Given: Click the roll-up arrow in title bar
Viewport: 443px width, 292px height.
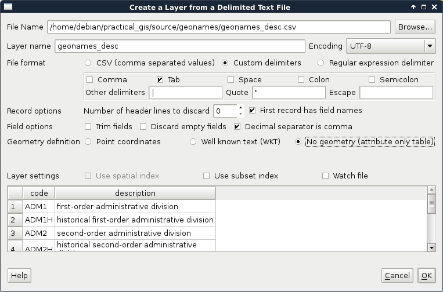Looking at the screenshot, I should click(x=413, y=7).
